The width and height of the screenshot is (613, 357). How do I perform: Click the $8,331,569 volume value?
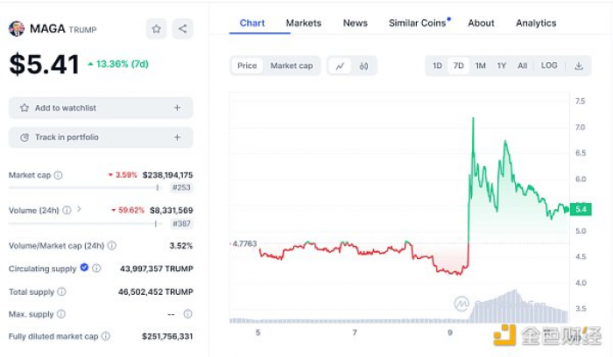pyautogui.click(x=172, y=210)
